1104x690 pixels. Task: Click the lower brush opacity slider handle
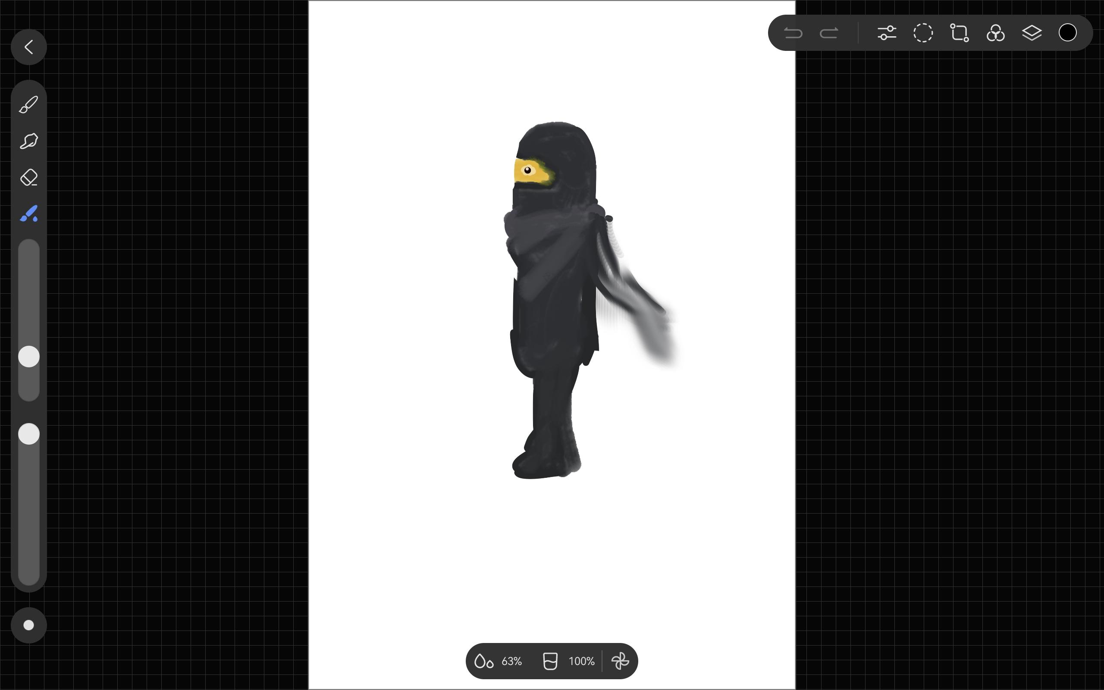tap(29, 433)
